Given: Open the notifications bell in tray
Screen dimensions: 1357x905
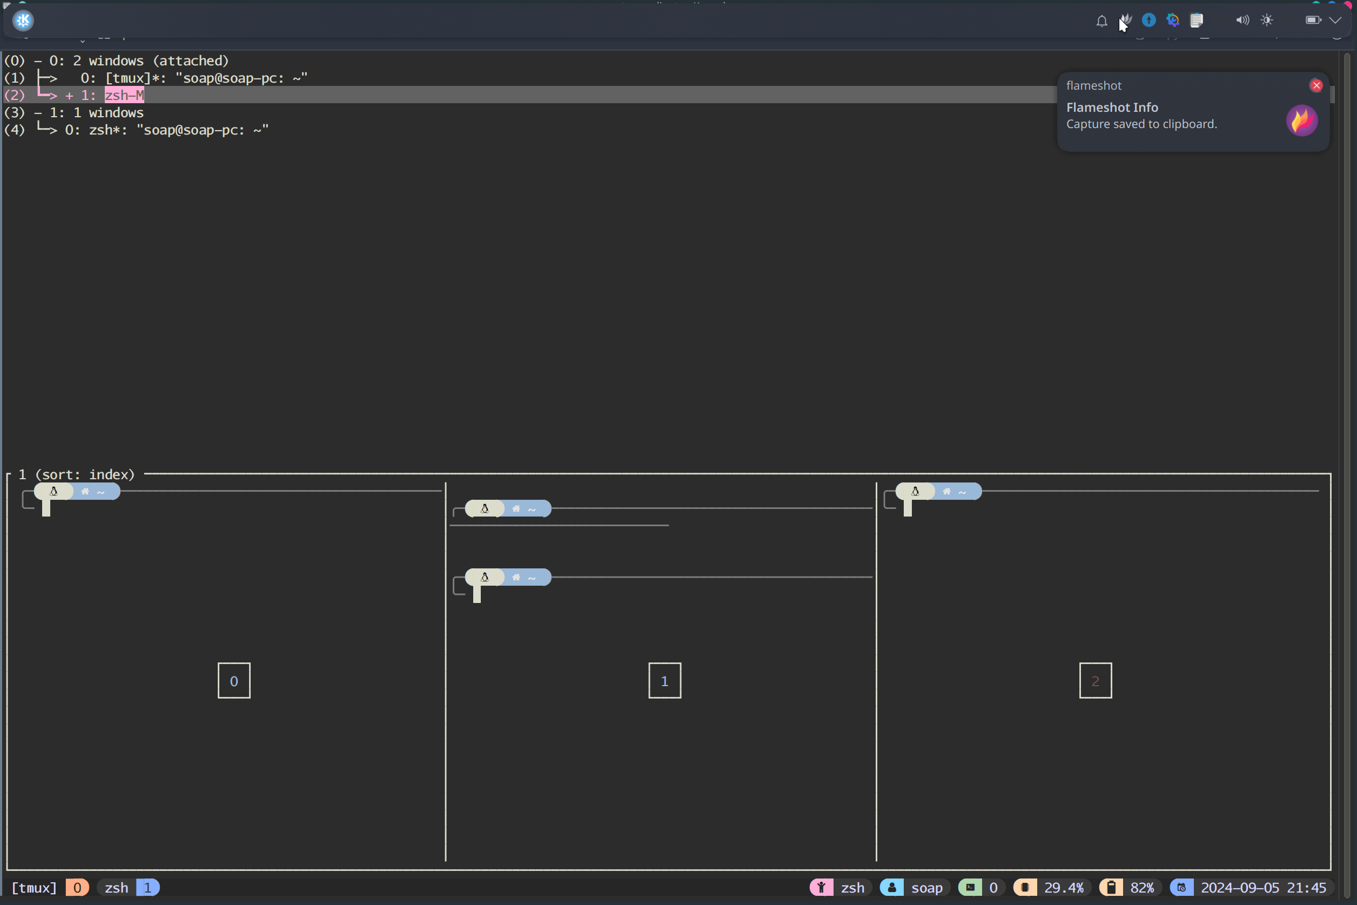Looking at the screenshot, I should (x=1101, y=21).
